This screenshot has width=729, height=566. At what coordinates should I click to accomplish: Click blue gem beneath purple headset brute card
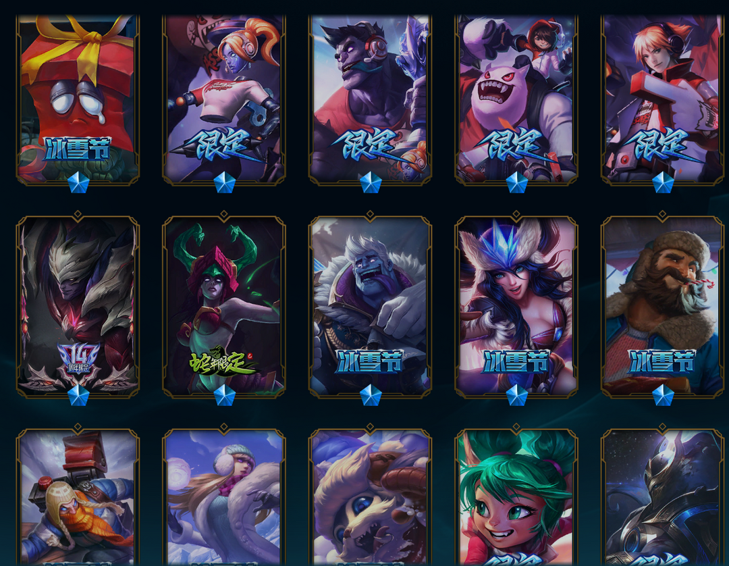tap(371, 182)
